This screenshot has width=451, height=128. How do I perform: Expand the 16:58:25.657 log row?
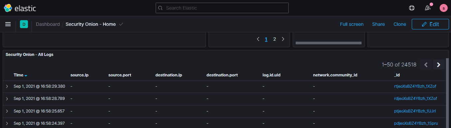coord(7,111)
